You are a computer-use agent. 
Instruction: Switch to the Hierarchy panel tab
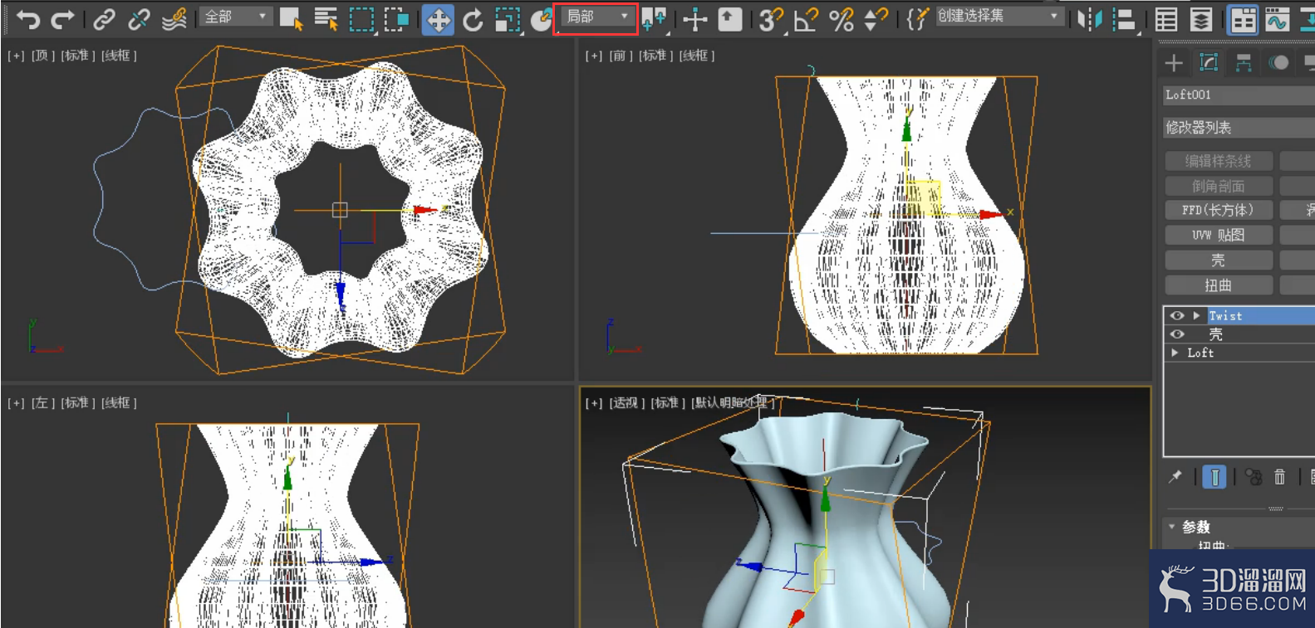[1244, 63]
